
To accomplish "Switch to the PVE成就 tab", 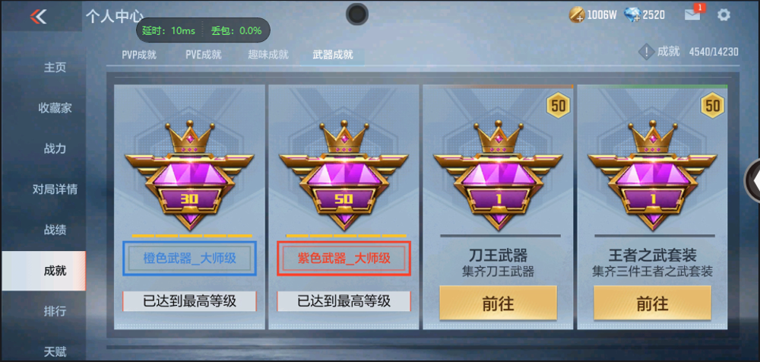I will coord(204,55).
